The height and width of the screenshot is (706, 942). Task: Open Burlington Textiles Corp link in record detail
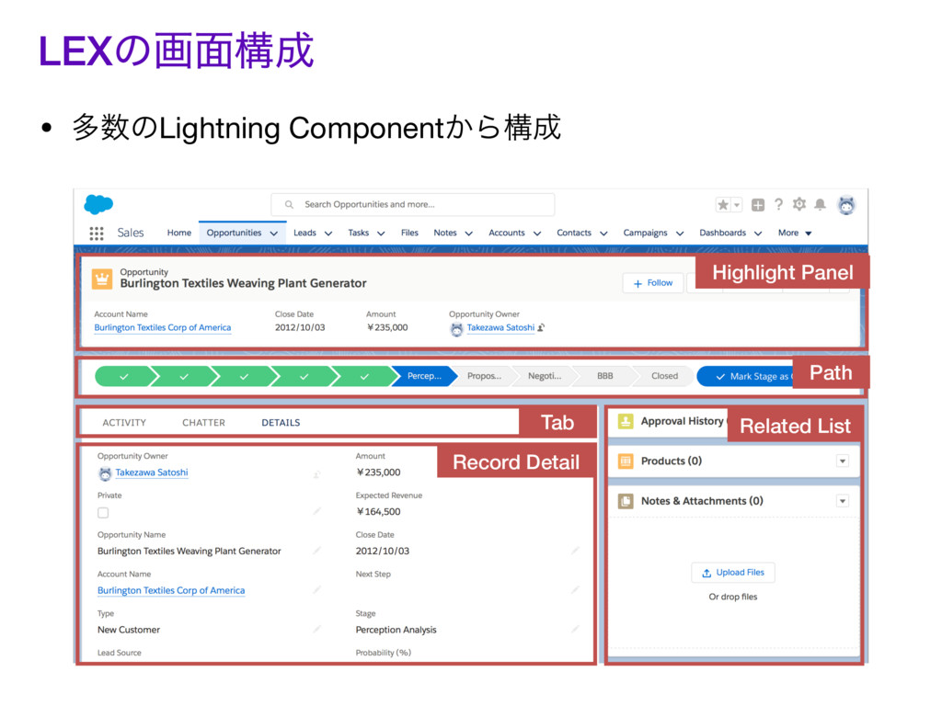(171, 591)
